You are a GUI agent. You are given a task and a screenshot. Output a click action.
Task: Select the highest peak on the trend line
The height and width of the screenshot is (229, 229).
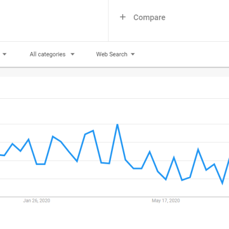pos(118,125)
